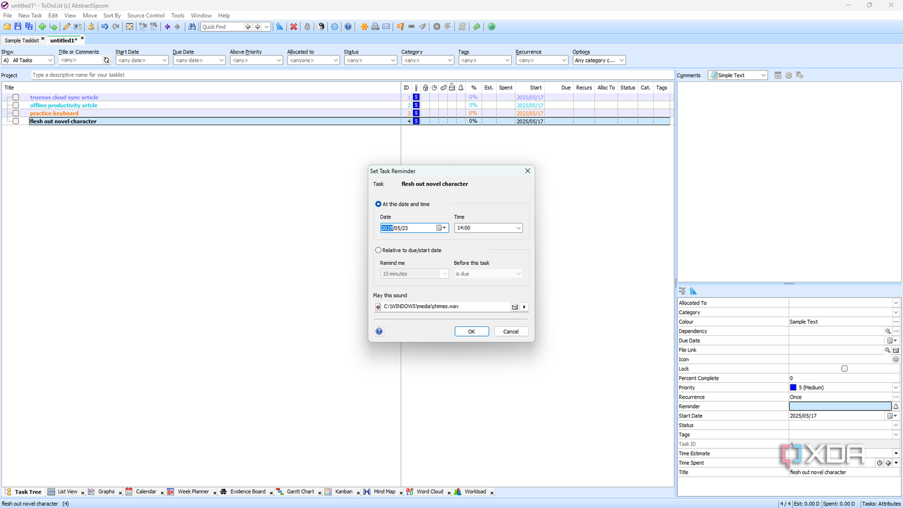Toggle the Lock checkbox in attributes panel
903x508 pixels.
[x=844, y=369]
